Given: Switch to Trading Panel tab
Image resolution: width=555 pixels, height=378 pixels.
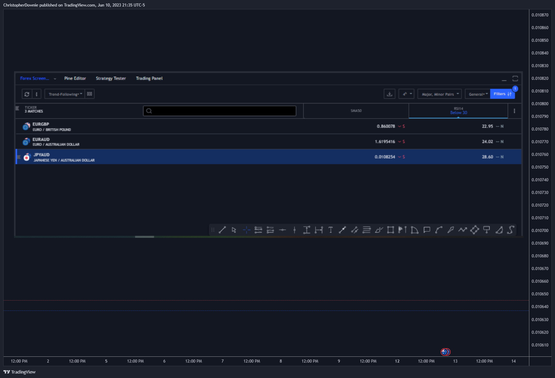Looking at the screenshot, I should 149,78.
